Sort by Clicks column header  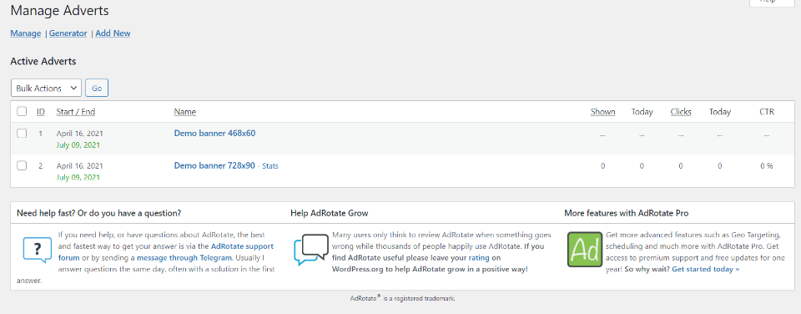pyautogui.click(x=681, y=111)
